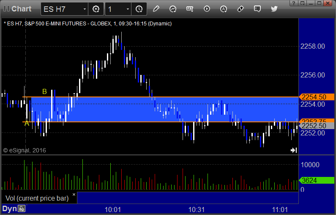Screen dimensions: 336x215
Task: Click the Chart title label
Action: pyautogui.click(x=22, y=9)
